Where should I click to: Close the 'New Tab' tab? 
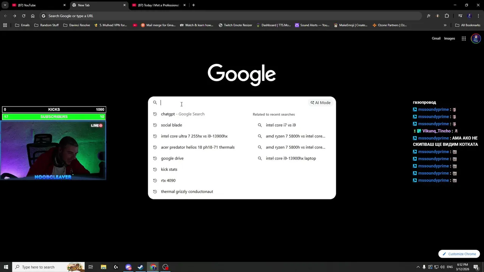click(124, 5)
